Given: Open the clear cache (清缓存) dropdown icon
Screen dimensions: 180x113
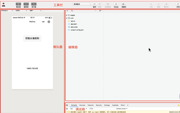Looking at the screenshot, I should point(124,4).
